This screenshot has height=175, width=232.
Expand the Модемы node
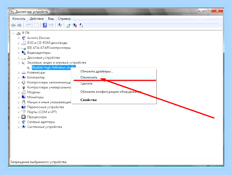point(19,93)
